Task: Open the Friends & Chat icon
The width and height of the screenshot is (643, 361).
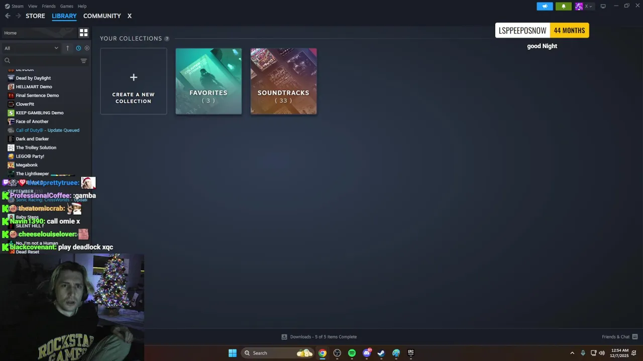Action: click(635, 337)
